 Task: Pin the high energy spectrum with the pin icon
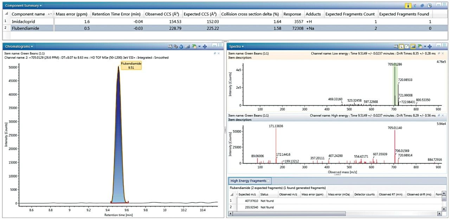[439, 115]
